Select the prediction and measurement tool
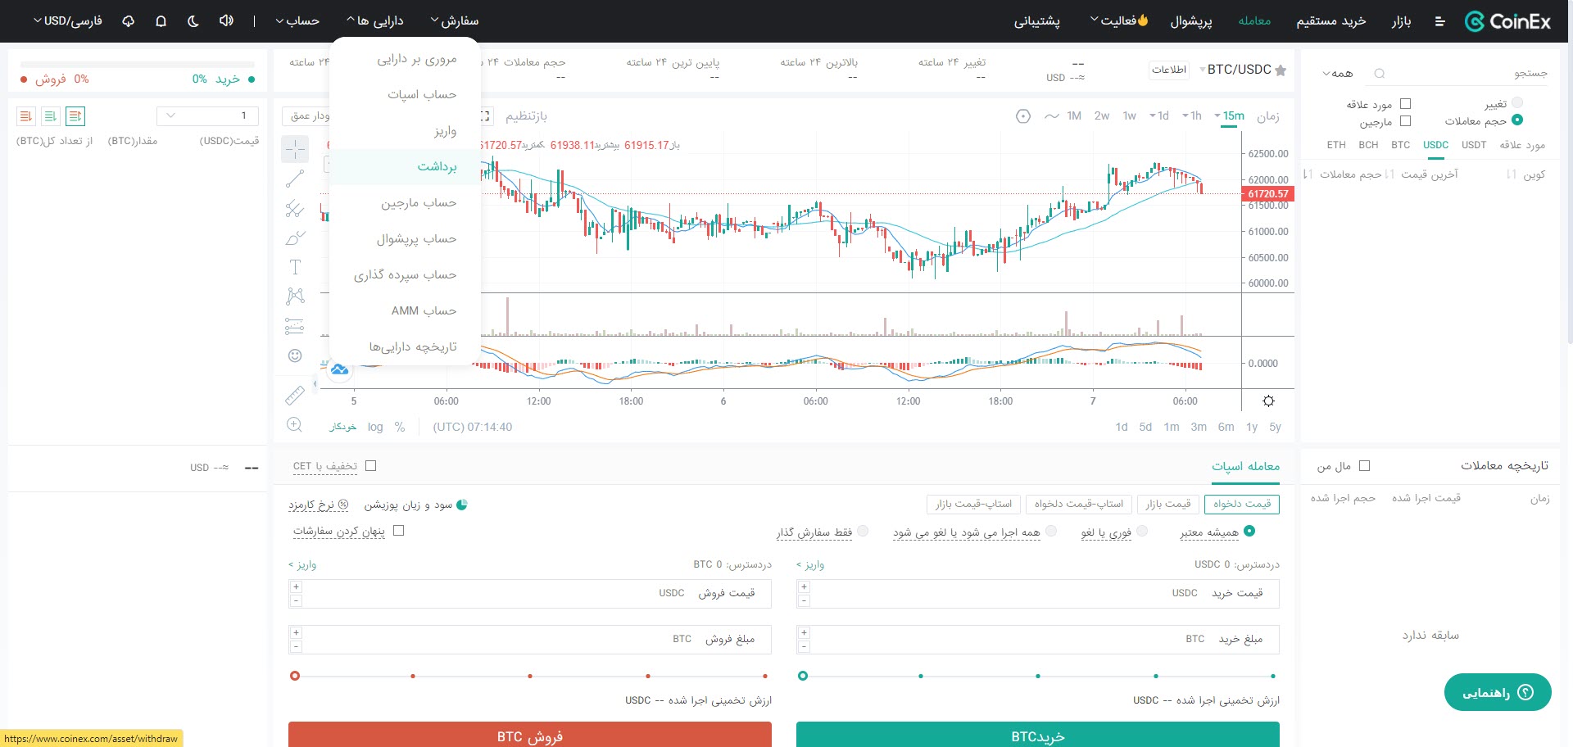The height and width of the screenshot is (747, 1573). pyautogui.click(x=295, y=326)
